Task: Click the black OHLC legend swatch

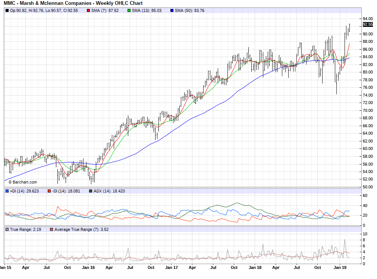Action: point(7,10)
